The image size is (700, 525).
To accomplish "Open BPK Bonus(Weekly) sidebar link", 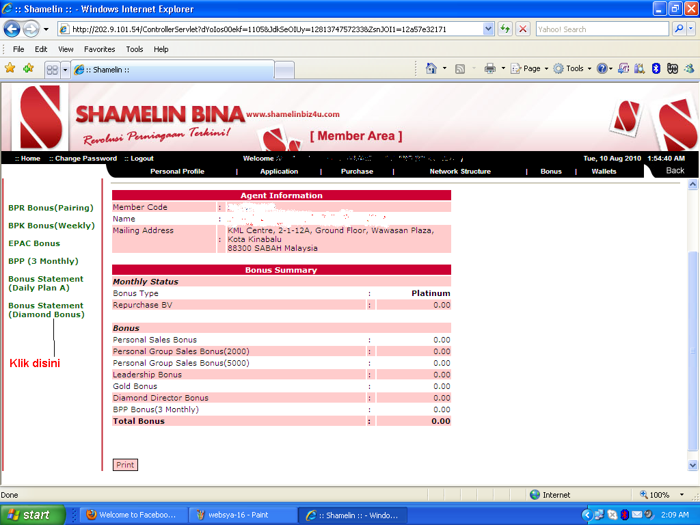I will pos(51,226).
